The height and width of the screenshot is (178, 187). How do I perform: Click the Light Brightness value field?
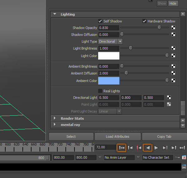coord(109,48)
